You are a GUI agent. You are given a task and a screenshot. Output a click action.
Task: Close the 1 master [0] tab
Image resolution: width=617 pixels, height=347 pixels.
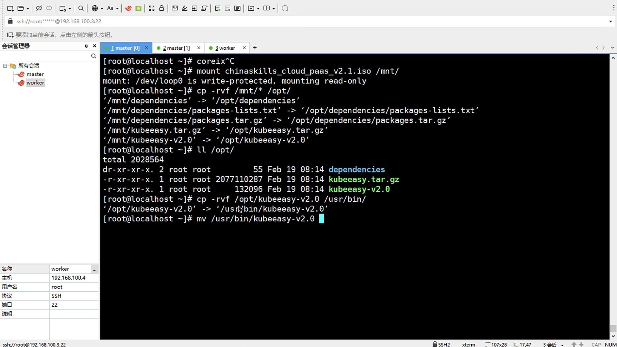(x=146, y=48)
